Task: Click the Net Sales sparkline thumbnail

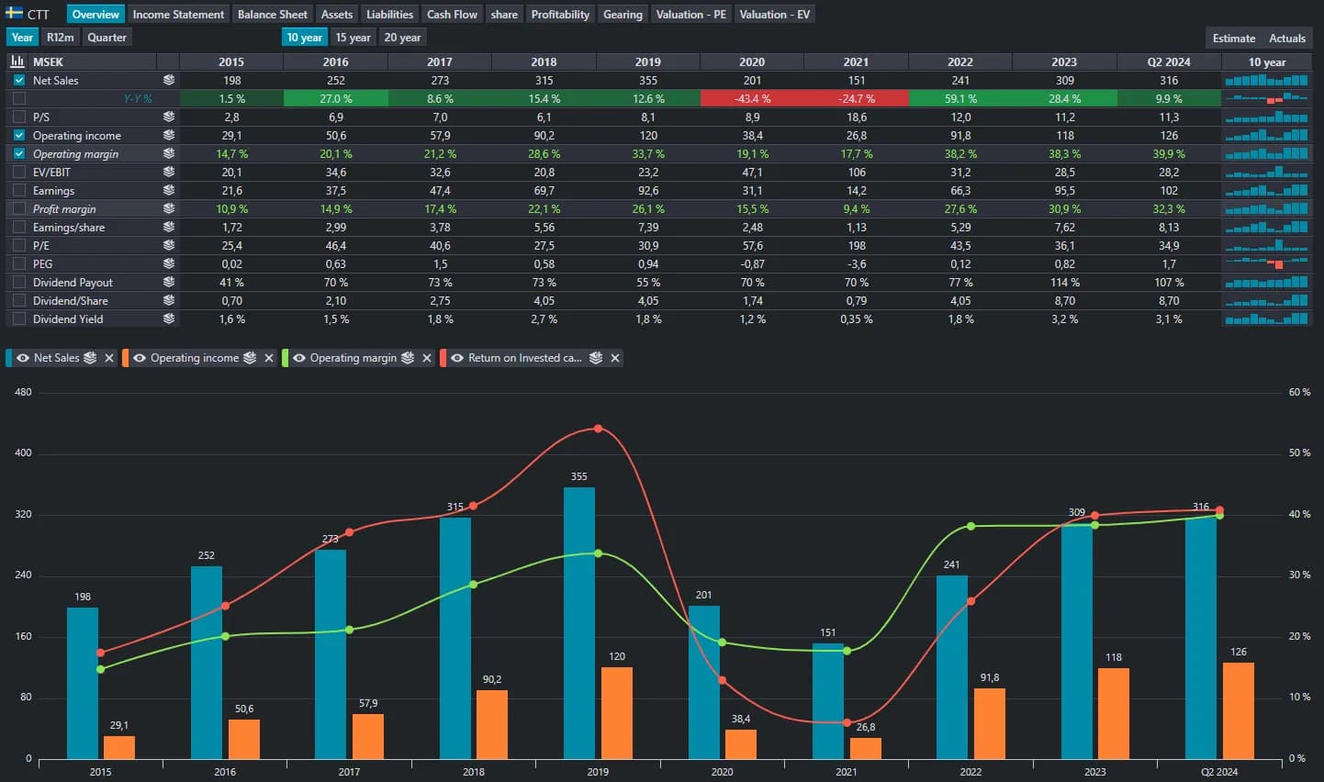Action: coord(1266,80)
